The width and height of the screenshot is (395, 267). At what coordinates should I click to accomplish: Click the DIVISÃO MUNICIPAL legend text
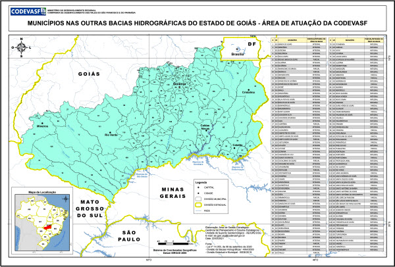point(216,199)
